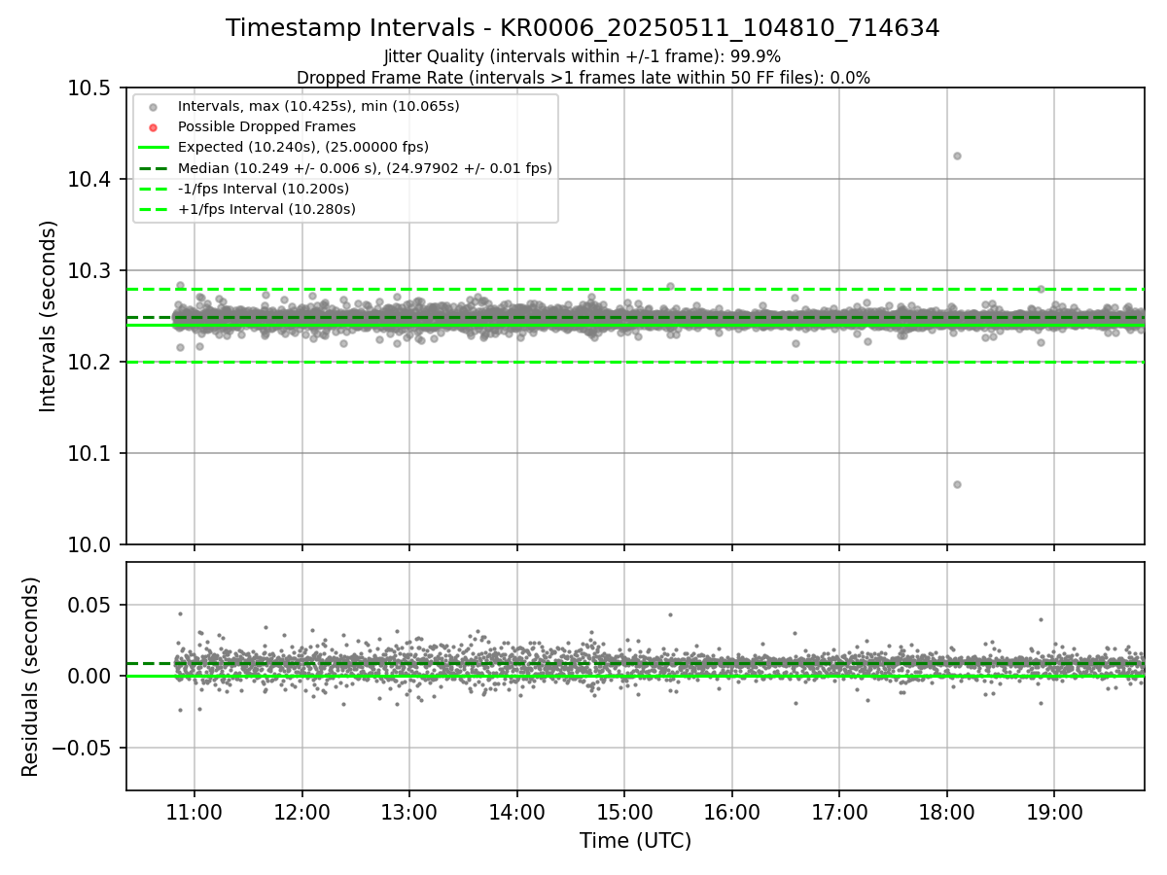Click the 'Expected (10.240s), (25.00000 fps)' legend entry
Image resolution: width=1167 pixels, height=875 pixels.
click(x=303, y=147)
